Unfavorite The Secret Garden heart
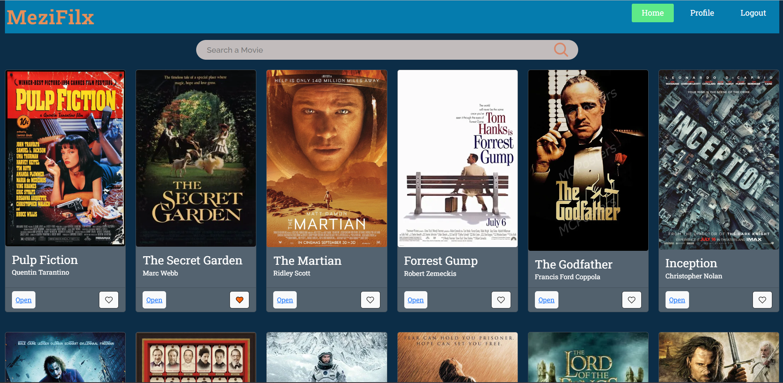Viewport: 783px width, 383px height. 239,300
